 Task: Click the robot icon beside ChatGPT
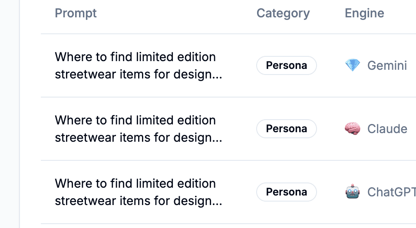[352, 192]
